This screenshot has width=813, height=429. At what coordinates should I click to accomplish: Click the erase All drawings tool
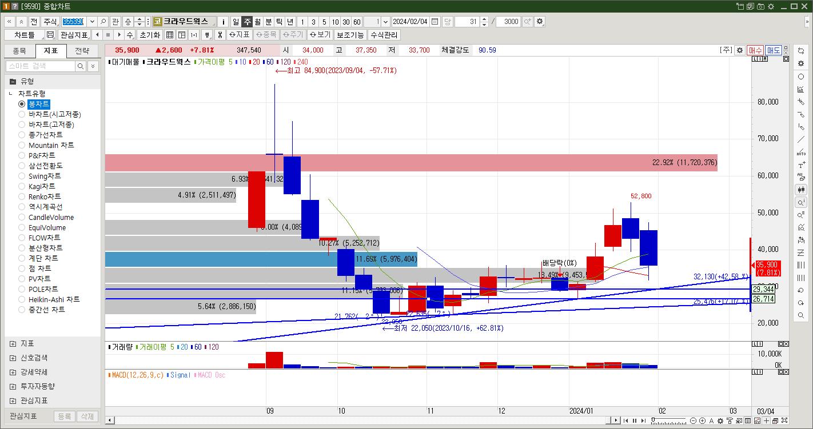click(801, 177)
